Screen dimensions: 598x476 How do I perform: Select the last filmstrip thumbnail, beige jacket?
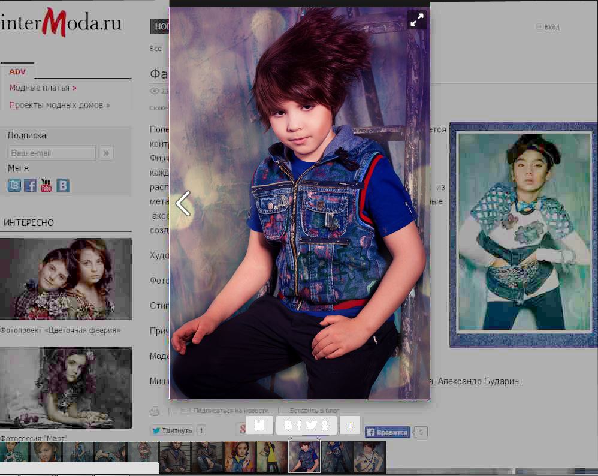click(x=370, y=457)
